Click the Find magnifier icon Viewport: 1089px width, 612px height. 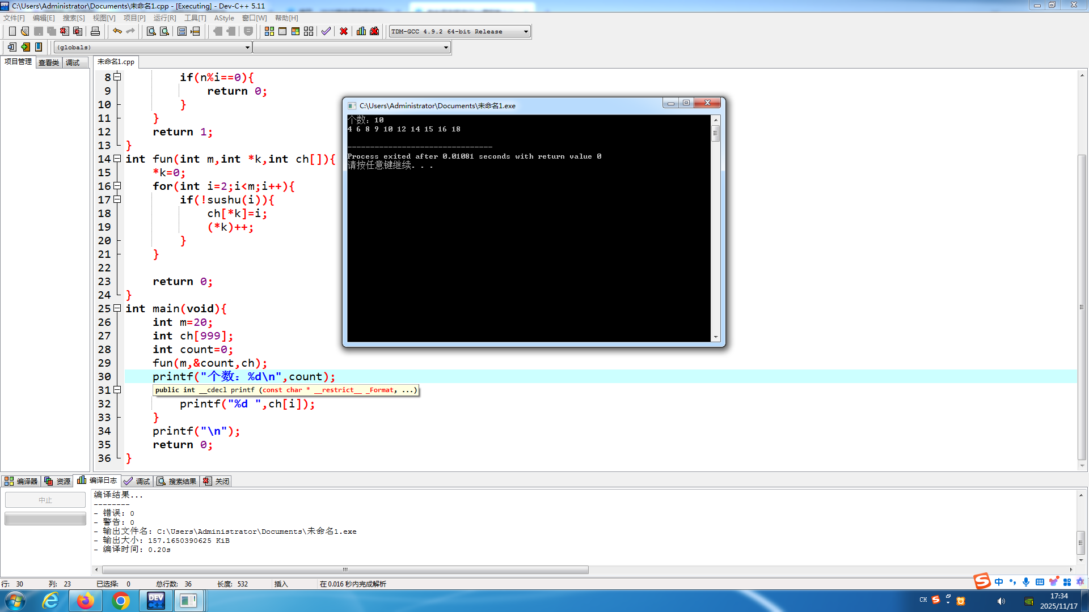pos(151,31)
